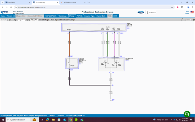Click the Search button in diagram toolbar

(x=188, y=20)
